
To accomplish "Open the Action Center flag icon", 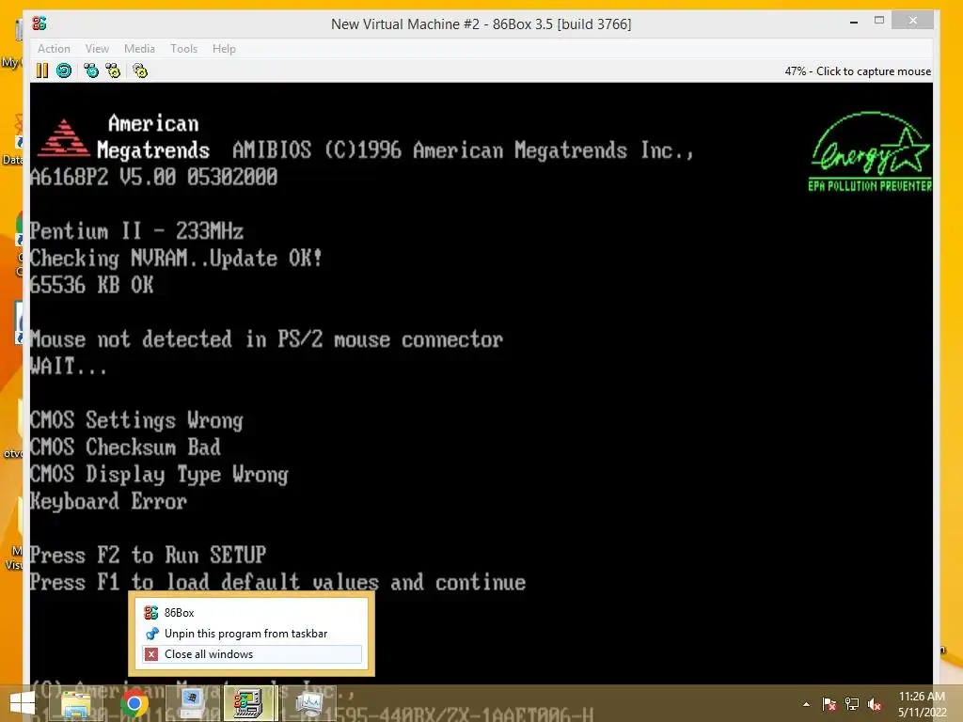I will coord(829,705).
